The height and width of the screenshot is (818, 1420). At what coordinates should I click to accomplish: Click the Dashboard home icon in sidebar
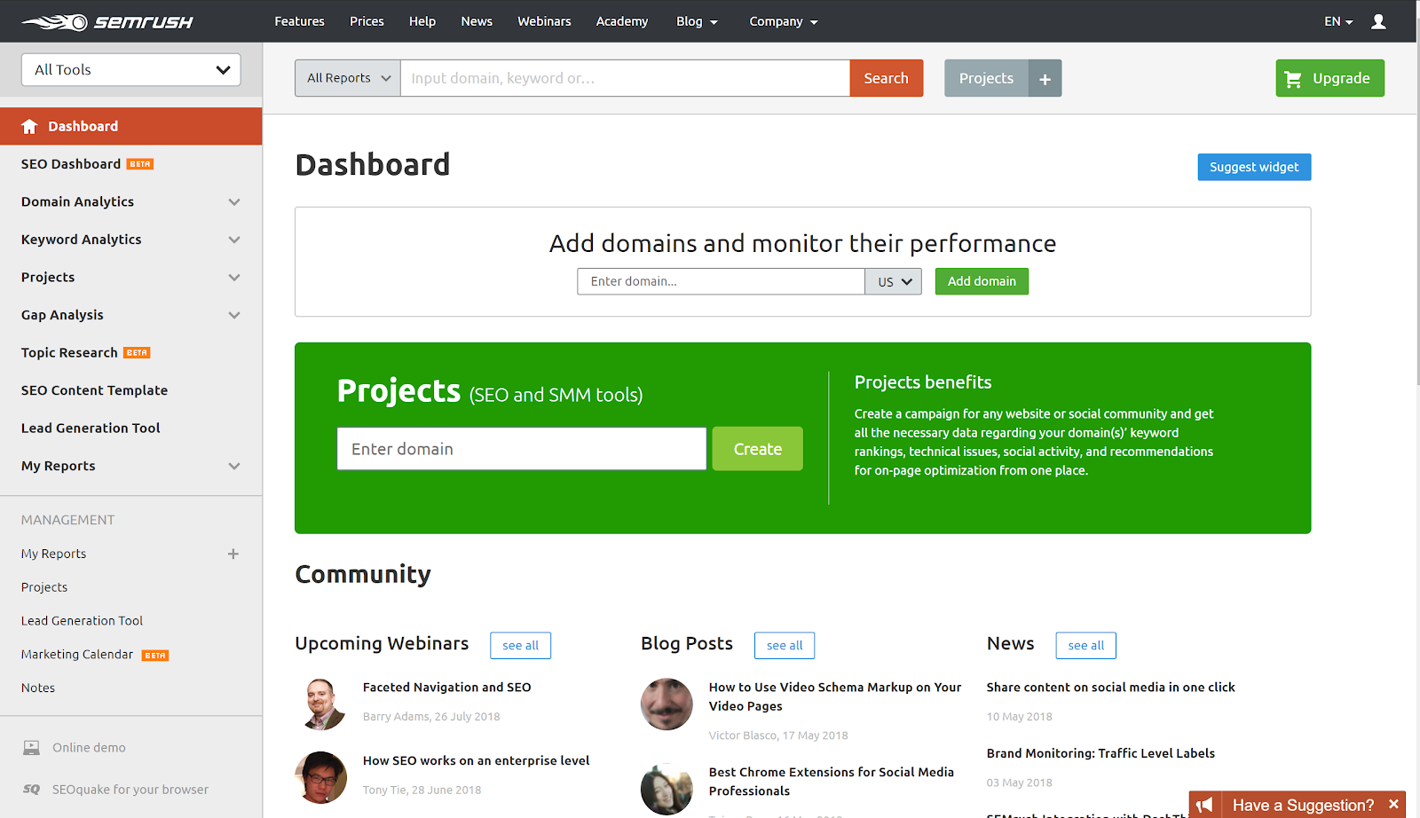pyautogui.click(x=29, y=126)
